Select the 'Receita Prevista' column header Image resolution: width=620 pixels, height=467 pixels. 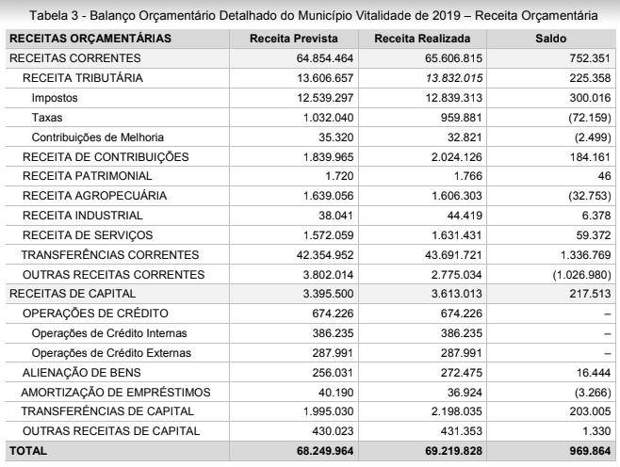294,39
